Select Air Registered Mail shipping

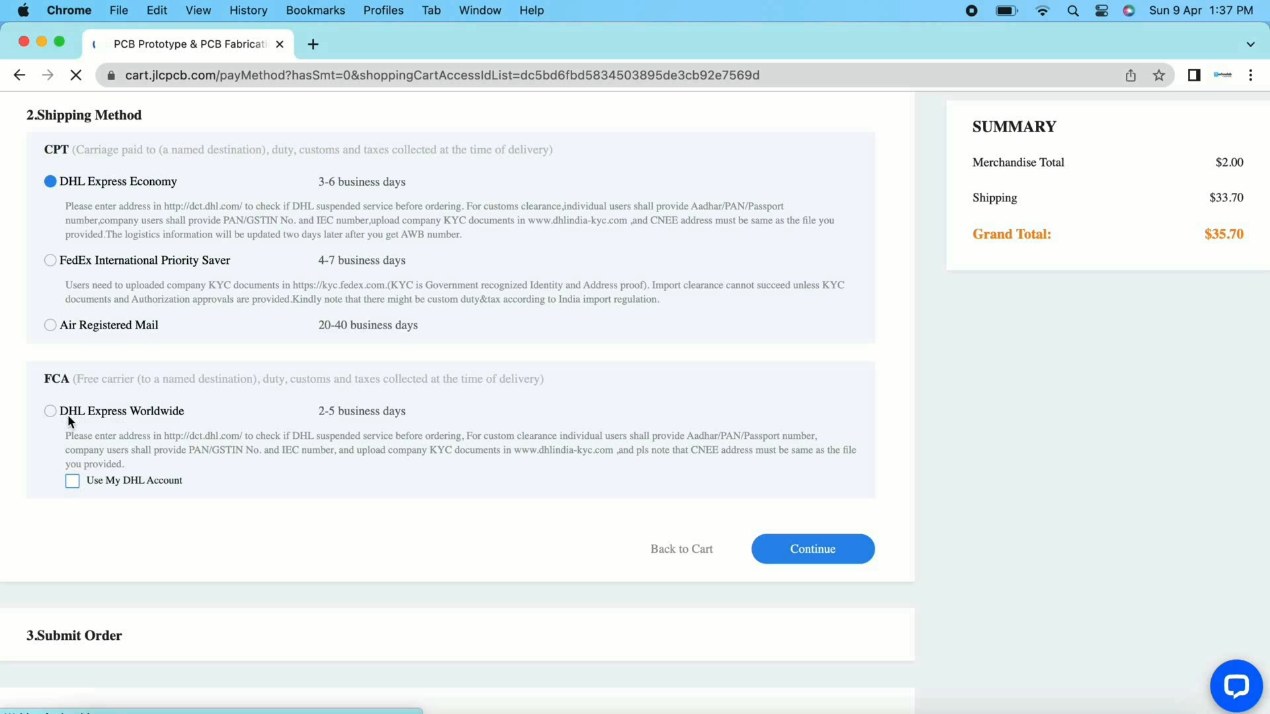(50, 325)
